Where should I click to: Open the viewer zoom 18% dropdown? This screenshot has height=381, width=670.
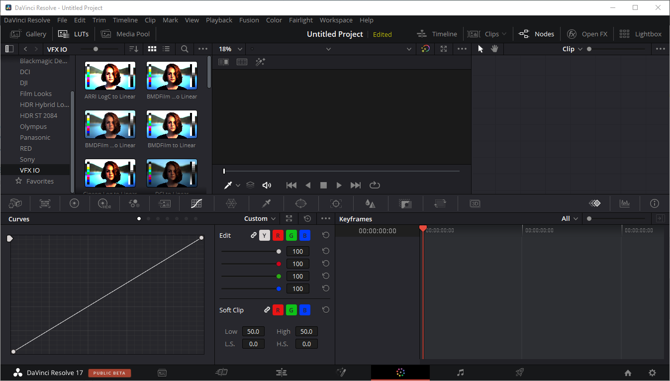[x=230, y=49]
